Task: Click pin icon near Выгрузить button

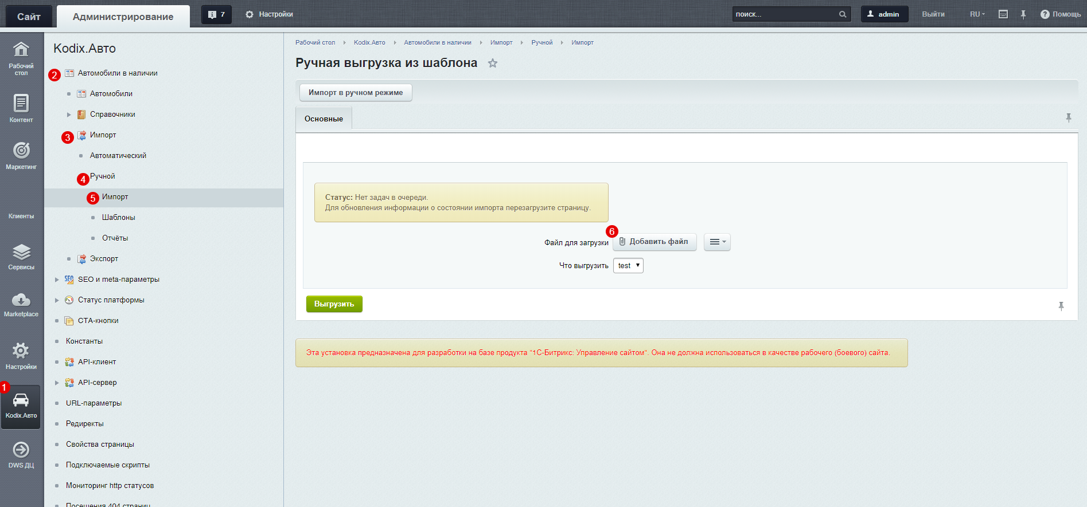Action: (1061, 306)
